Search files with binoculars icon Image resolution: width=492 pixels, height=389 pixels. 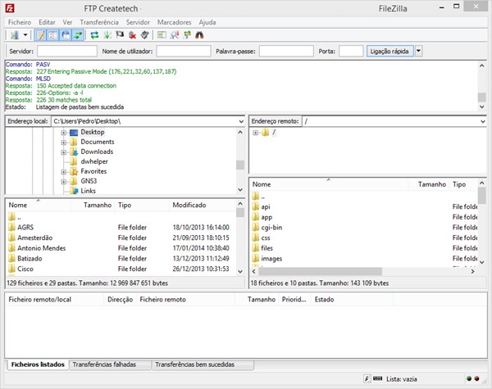point(199,34)
